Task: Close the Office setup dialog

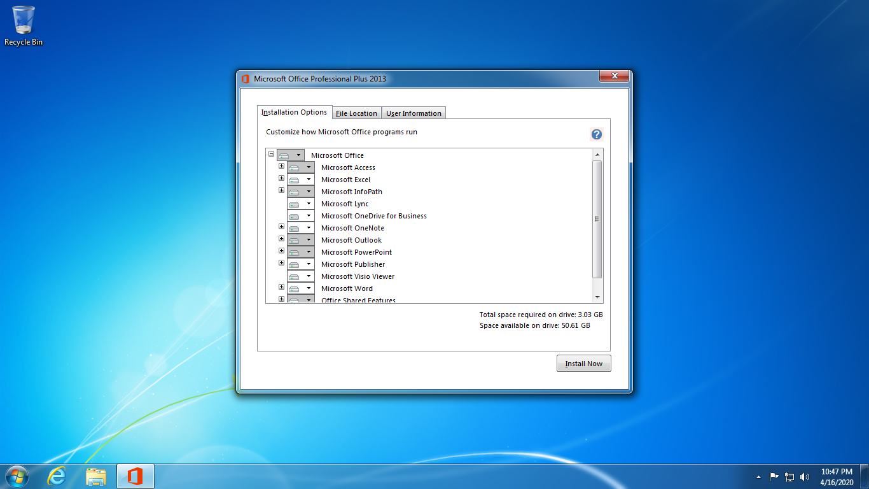Action: click(615, 76)
